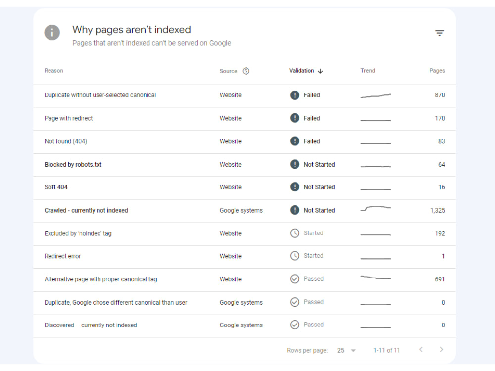Go to next page arrow

441,350
